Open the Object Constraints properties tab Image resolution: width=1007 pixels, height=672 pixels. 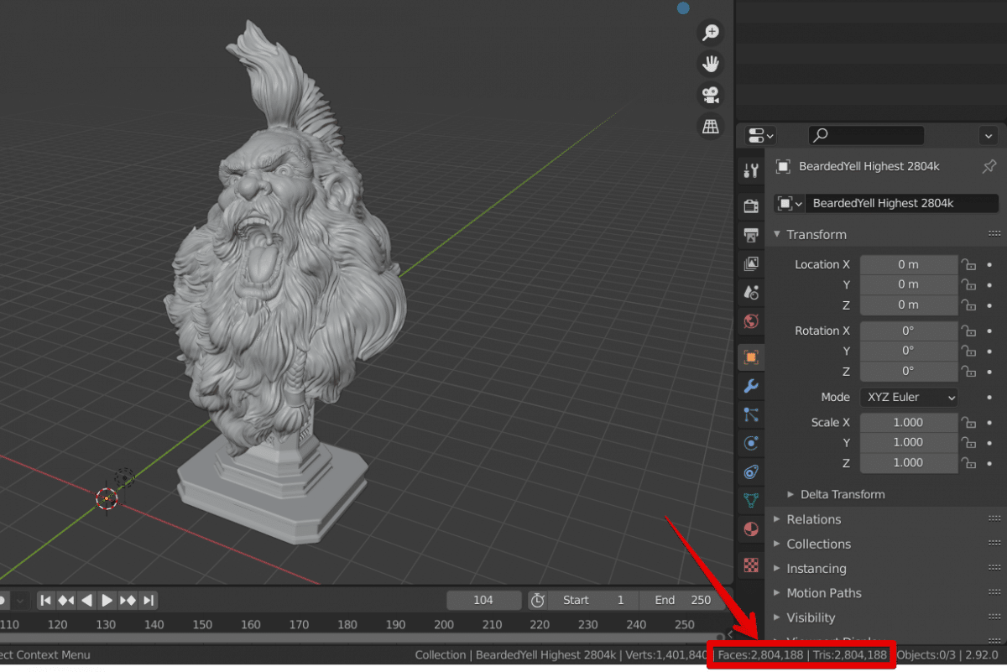pyautogui.click(x=751, y=471)
